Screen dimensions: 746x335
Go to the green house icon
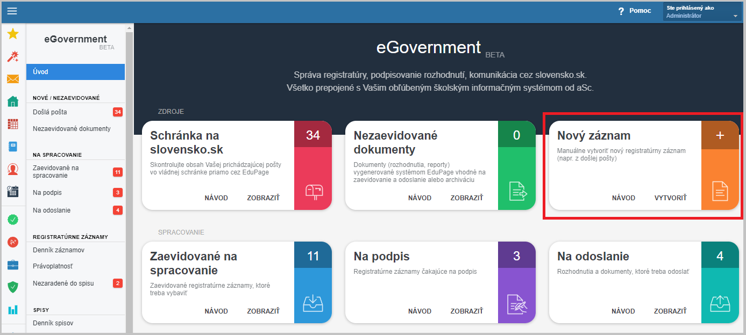13,101
